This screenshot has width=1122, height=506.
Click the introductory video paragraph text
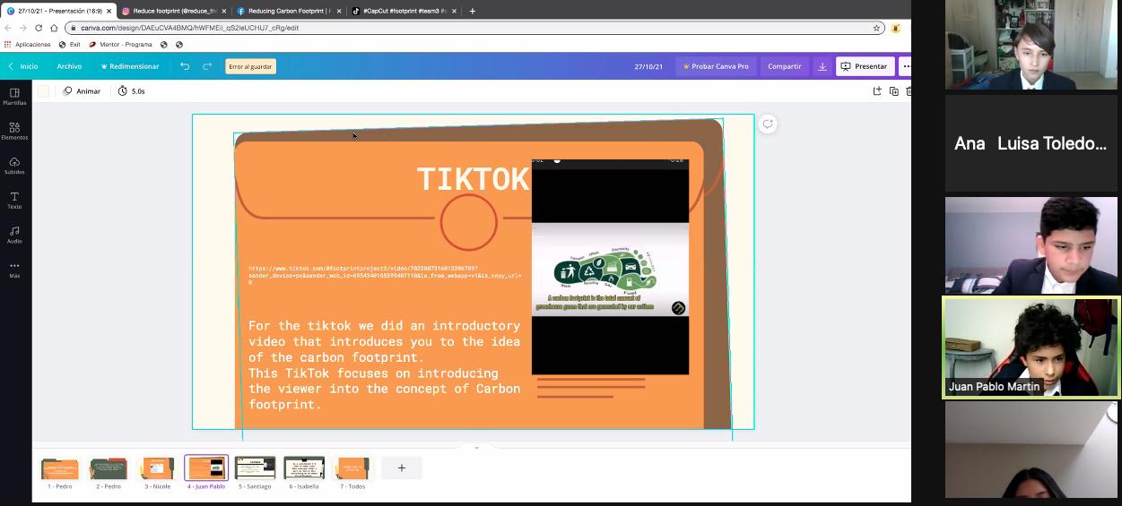point(384,364)
